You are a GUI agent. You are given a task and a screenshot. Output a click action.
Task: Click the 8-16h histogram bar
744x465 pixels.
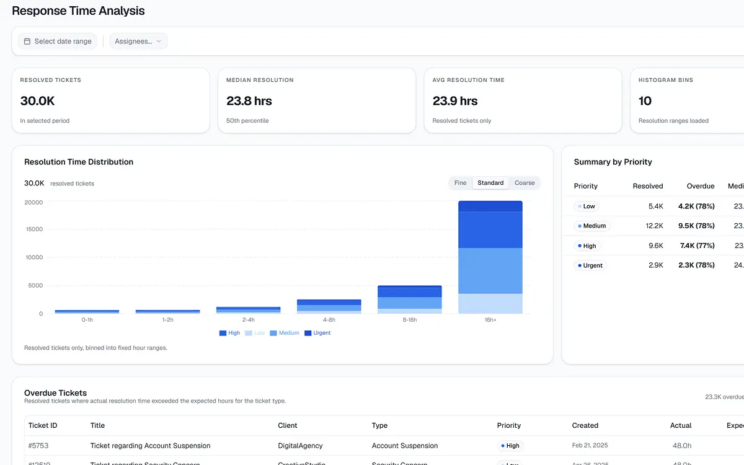tap(409, 299)
